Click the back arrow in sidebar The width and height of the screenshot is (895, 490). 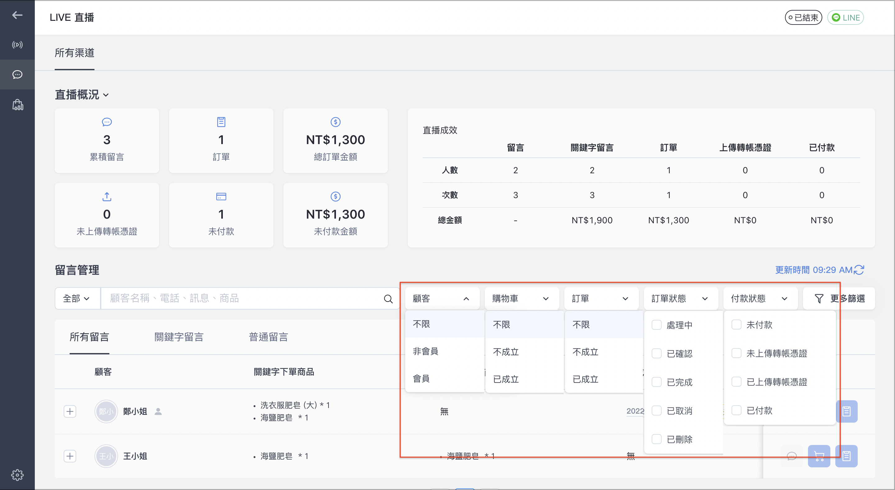17,15
